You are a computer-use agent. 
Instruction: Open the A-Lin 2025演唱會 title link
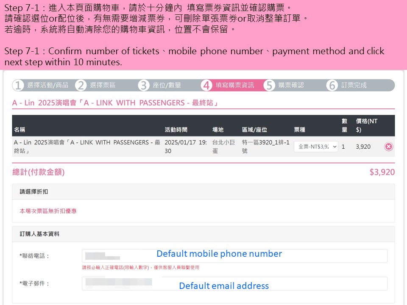tap(115, 103)
